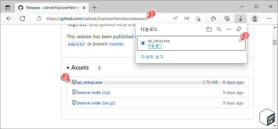This screenshot has width=278, height=129.
Task: Toggle the Downloads toolbar button
Action: (241, 18)
